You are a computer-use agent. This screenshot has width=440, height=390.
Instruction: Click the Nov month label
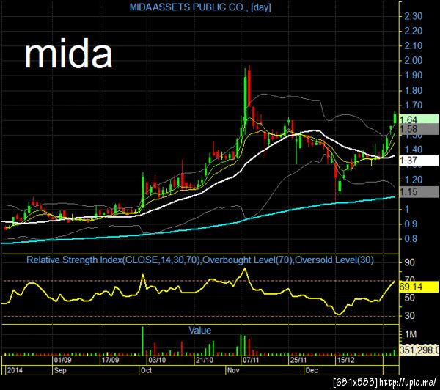(233, 370)
